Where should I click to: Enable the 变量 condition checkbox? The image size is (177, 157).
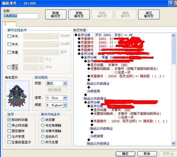(9, 52)
